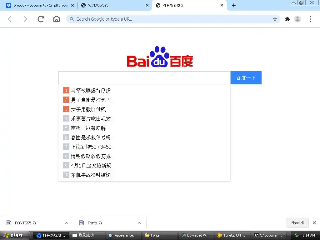Switch to TuneUp Utilities taskbar window
The height and width of the screenshot is (240, 320).
point(232,235)
